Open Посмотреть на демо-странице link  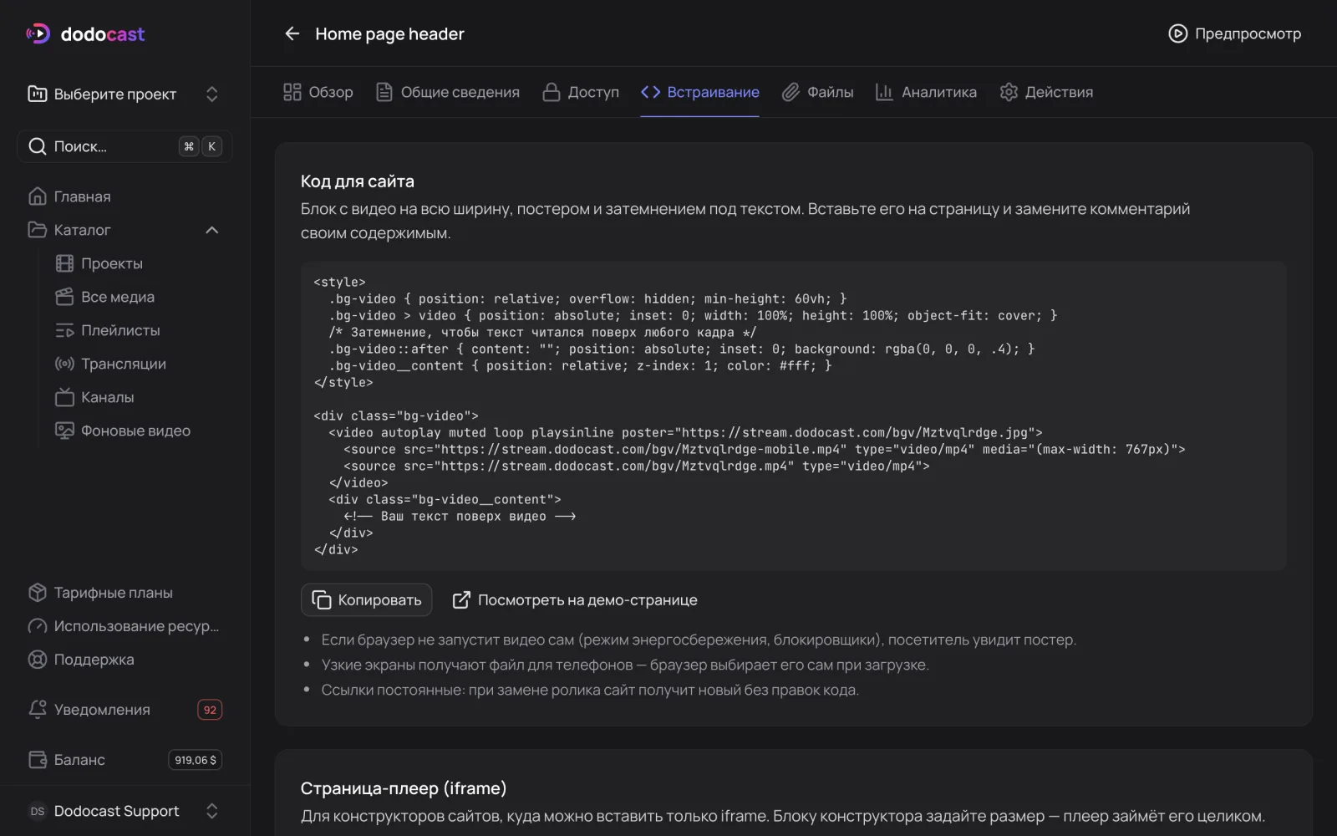(x=575, y=599)
